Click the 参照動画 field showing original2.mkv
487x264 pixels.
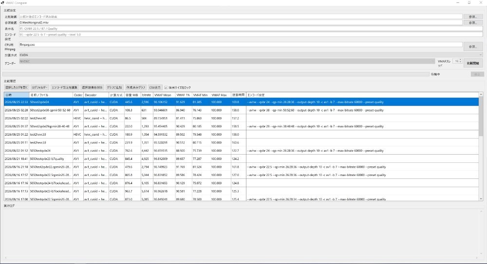[241, 23]
